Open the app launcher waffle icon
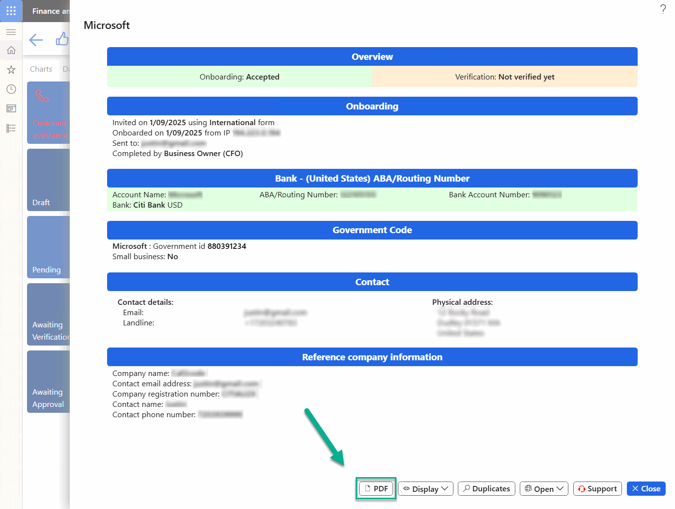This screenshot has height=509, width=675. 11,11
